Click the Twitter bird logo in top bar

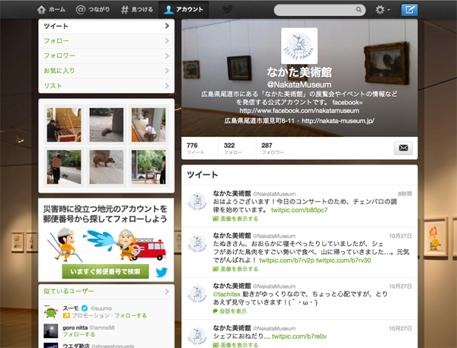tap(228, 9)
